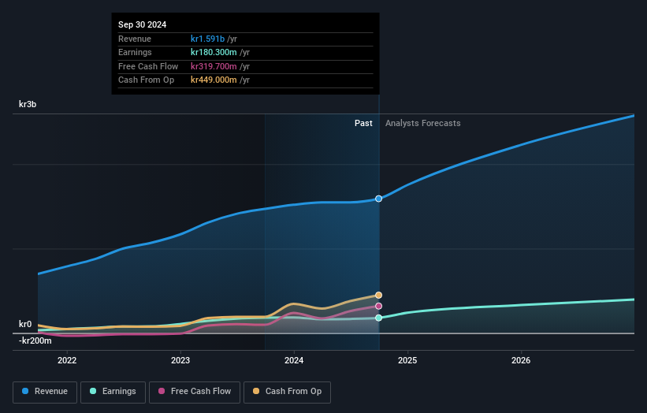Toggle the Free Cash Flow legend button

pos(195,392)
